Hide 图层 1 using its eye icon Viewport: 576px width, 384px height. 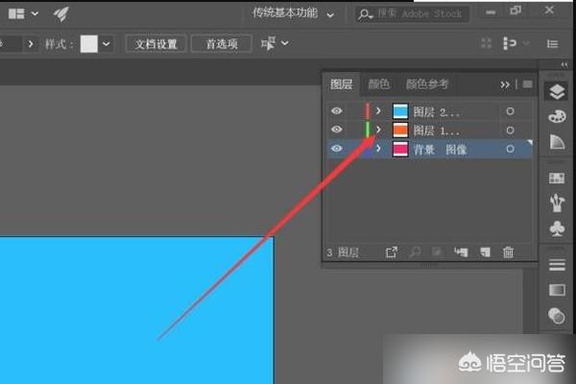click(x=337, y=130)
